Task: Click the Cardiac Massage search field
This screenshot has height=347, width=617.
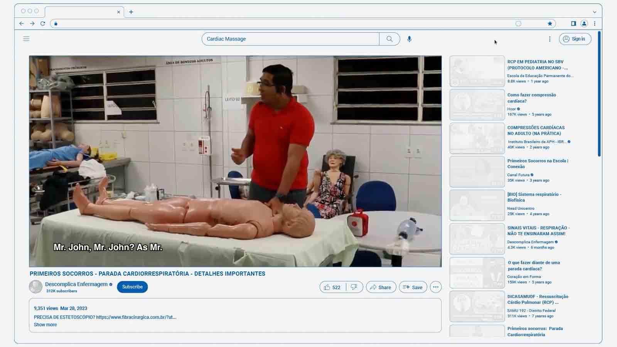Action: [x=290, y=39]
